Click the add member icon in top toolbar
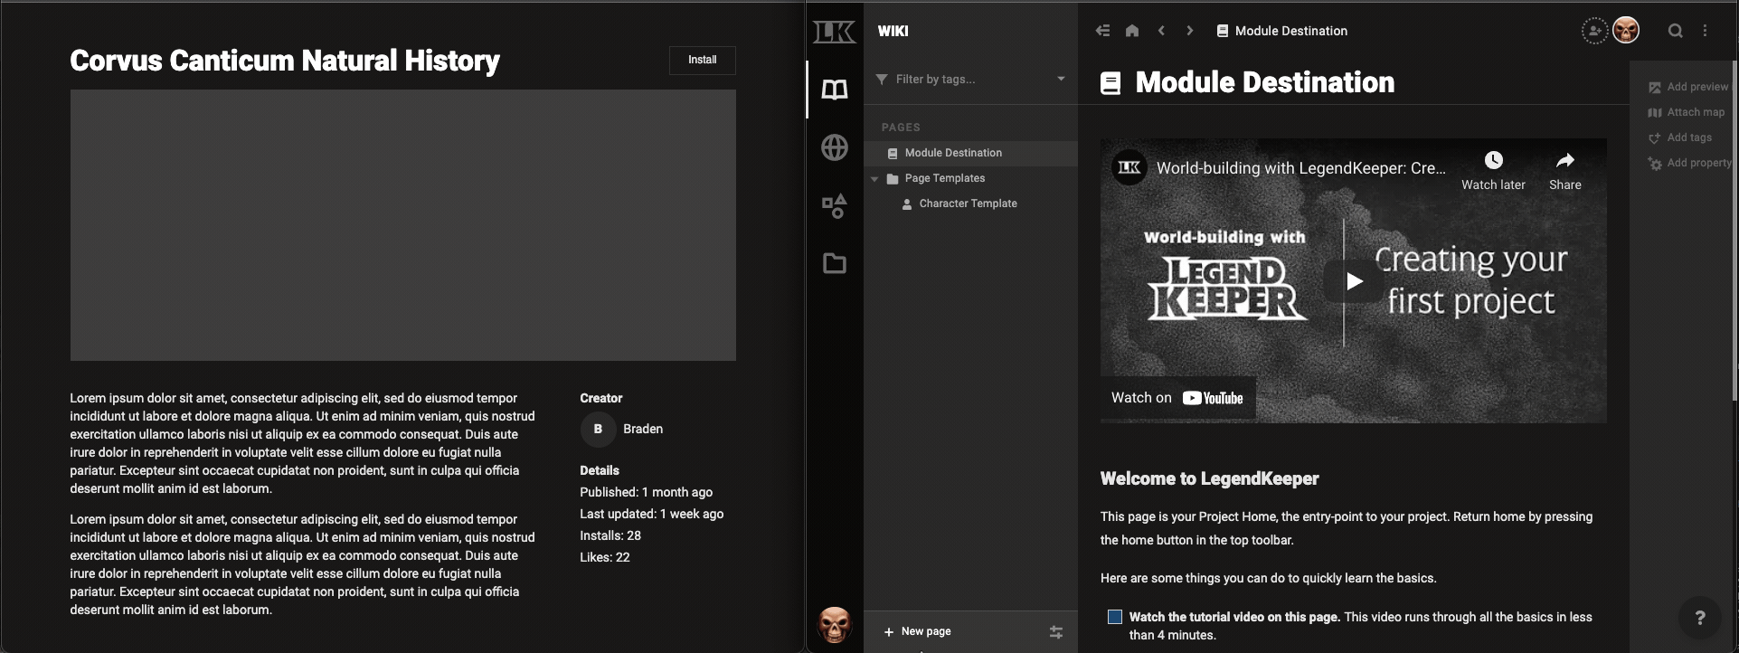Image resolution: width=1739 pixels, height=653 pixels. pyautogui.click(x=1594, y=31)
